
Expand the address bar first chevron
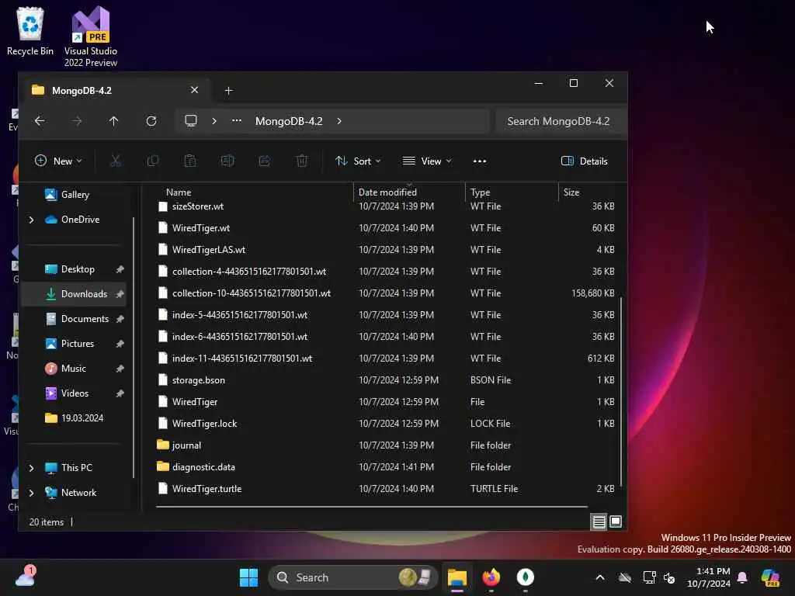pyautogui.click(x=214, y=121)
